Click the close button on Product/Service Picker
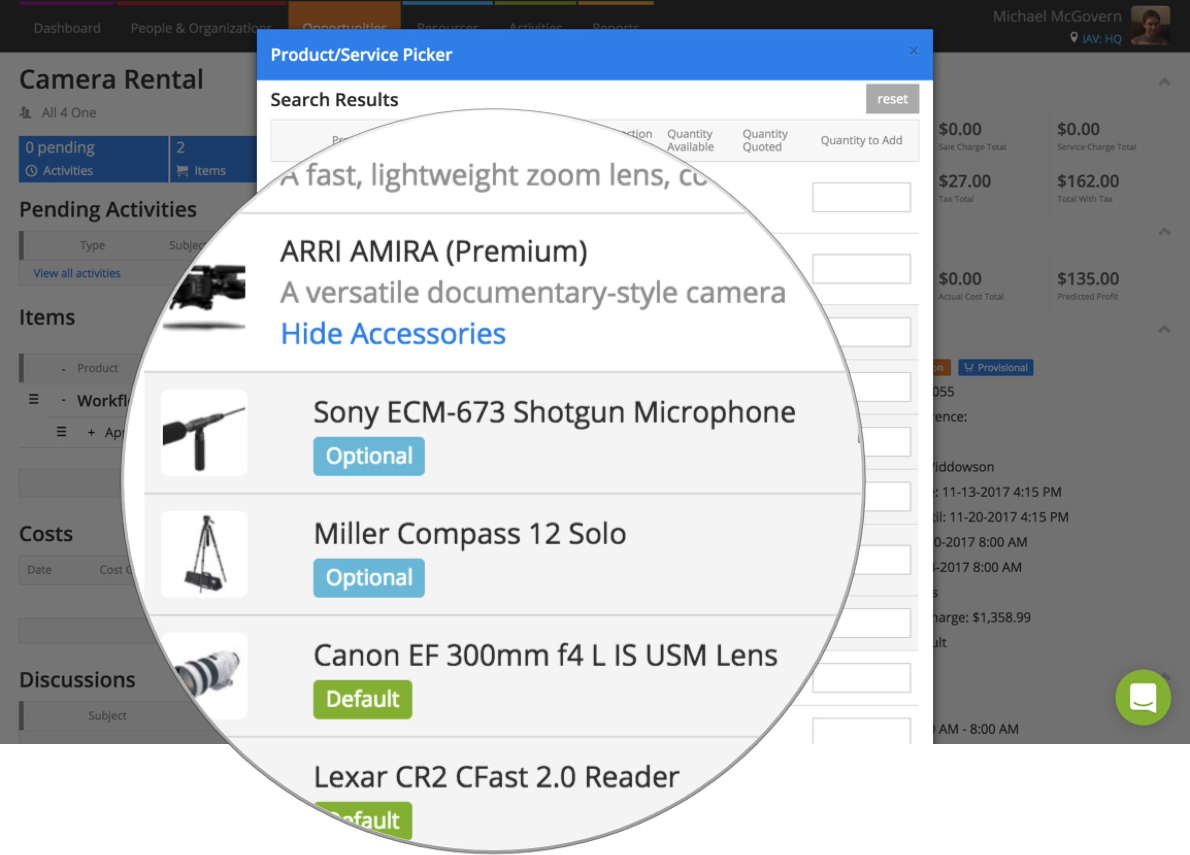The width and height of the screenshot is (1190, 855). click(914, 51)
